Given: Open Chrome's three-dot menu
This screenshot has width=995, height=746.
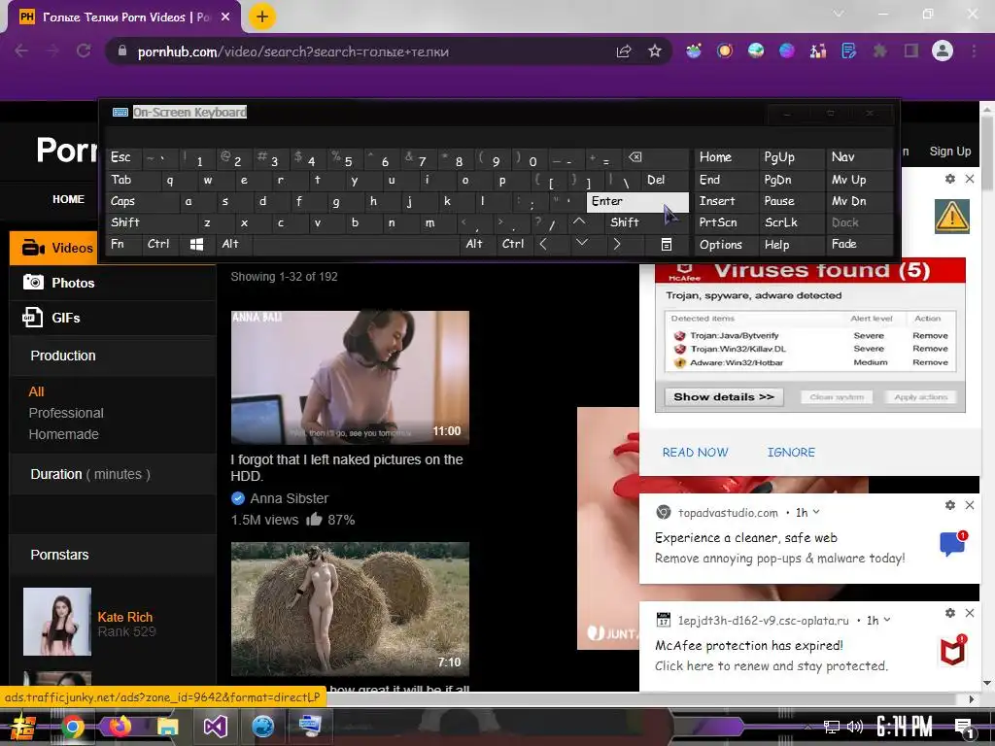Looking at the screenshot, I should tap(974, 51).
